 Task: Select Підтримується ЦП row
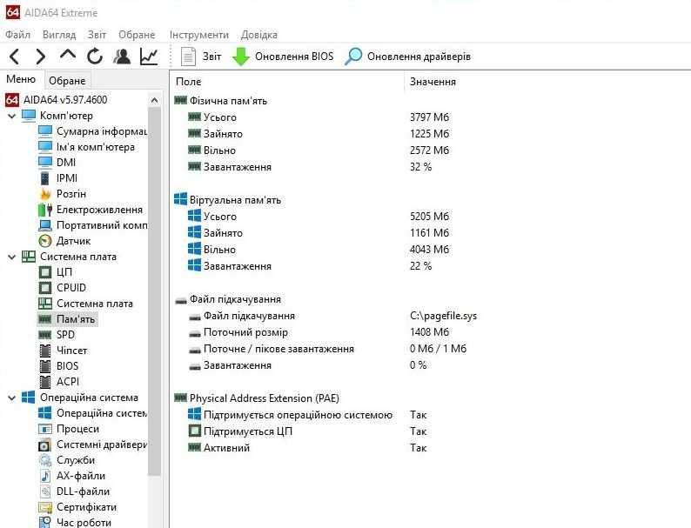pos(248,431)
